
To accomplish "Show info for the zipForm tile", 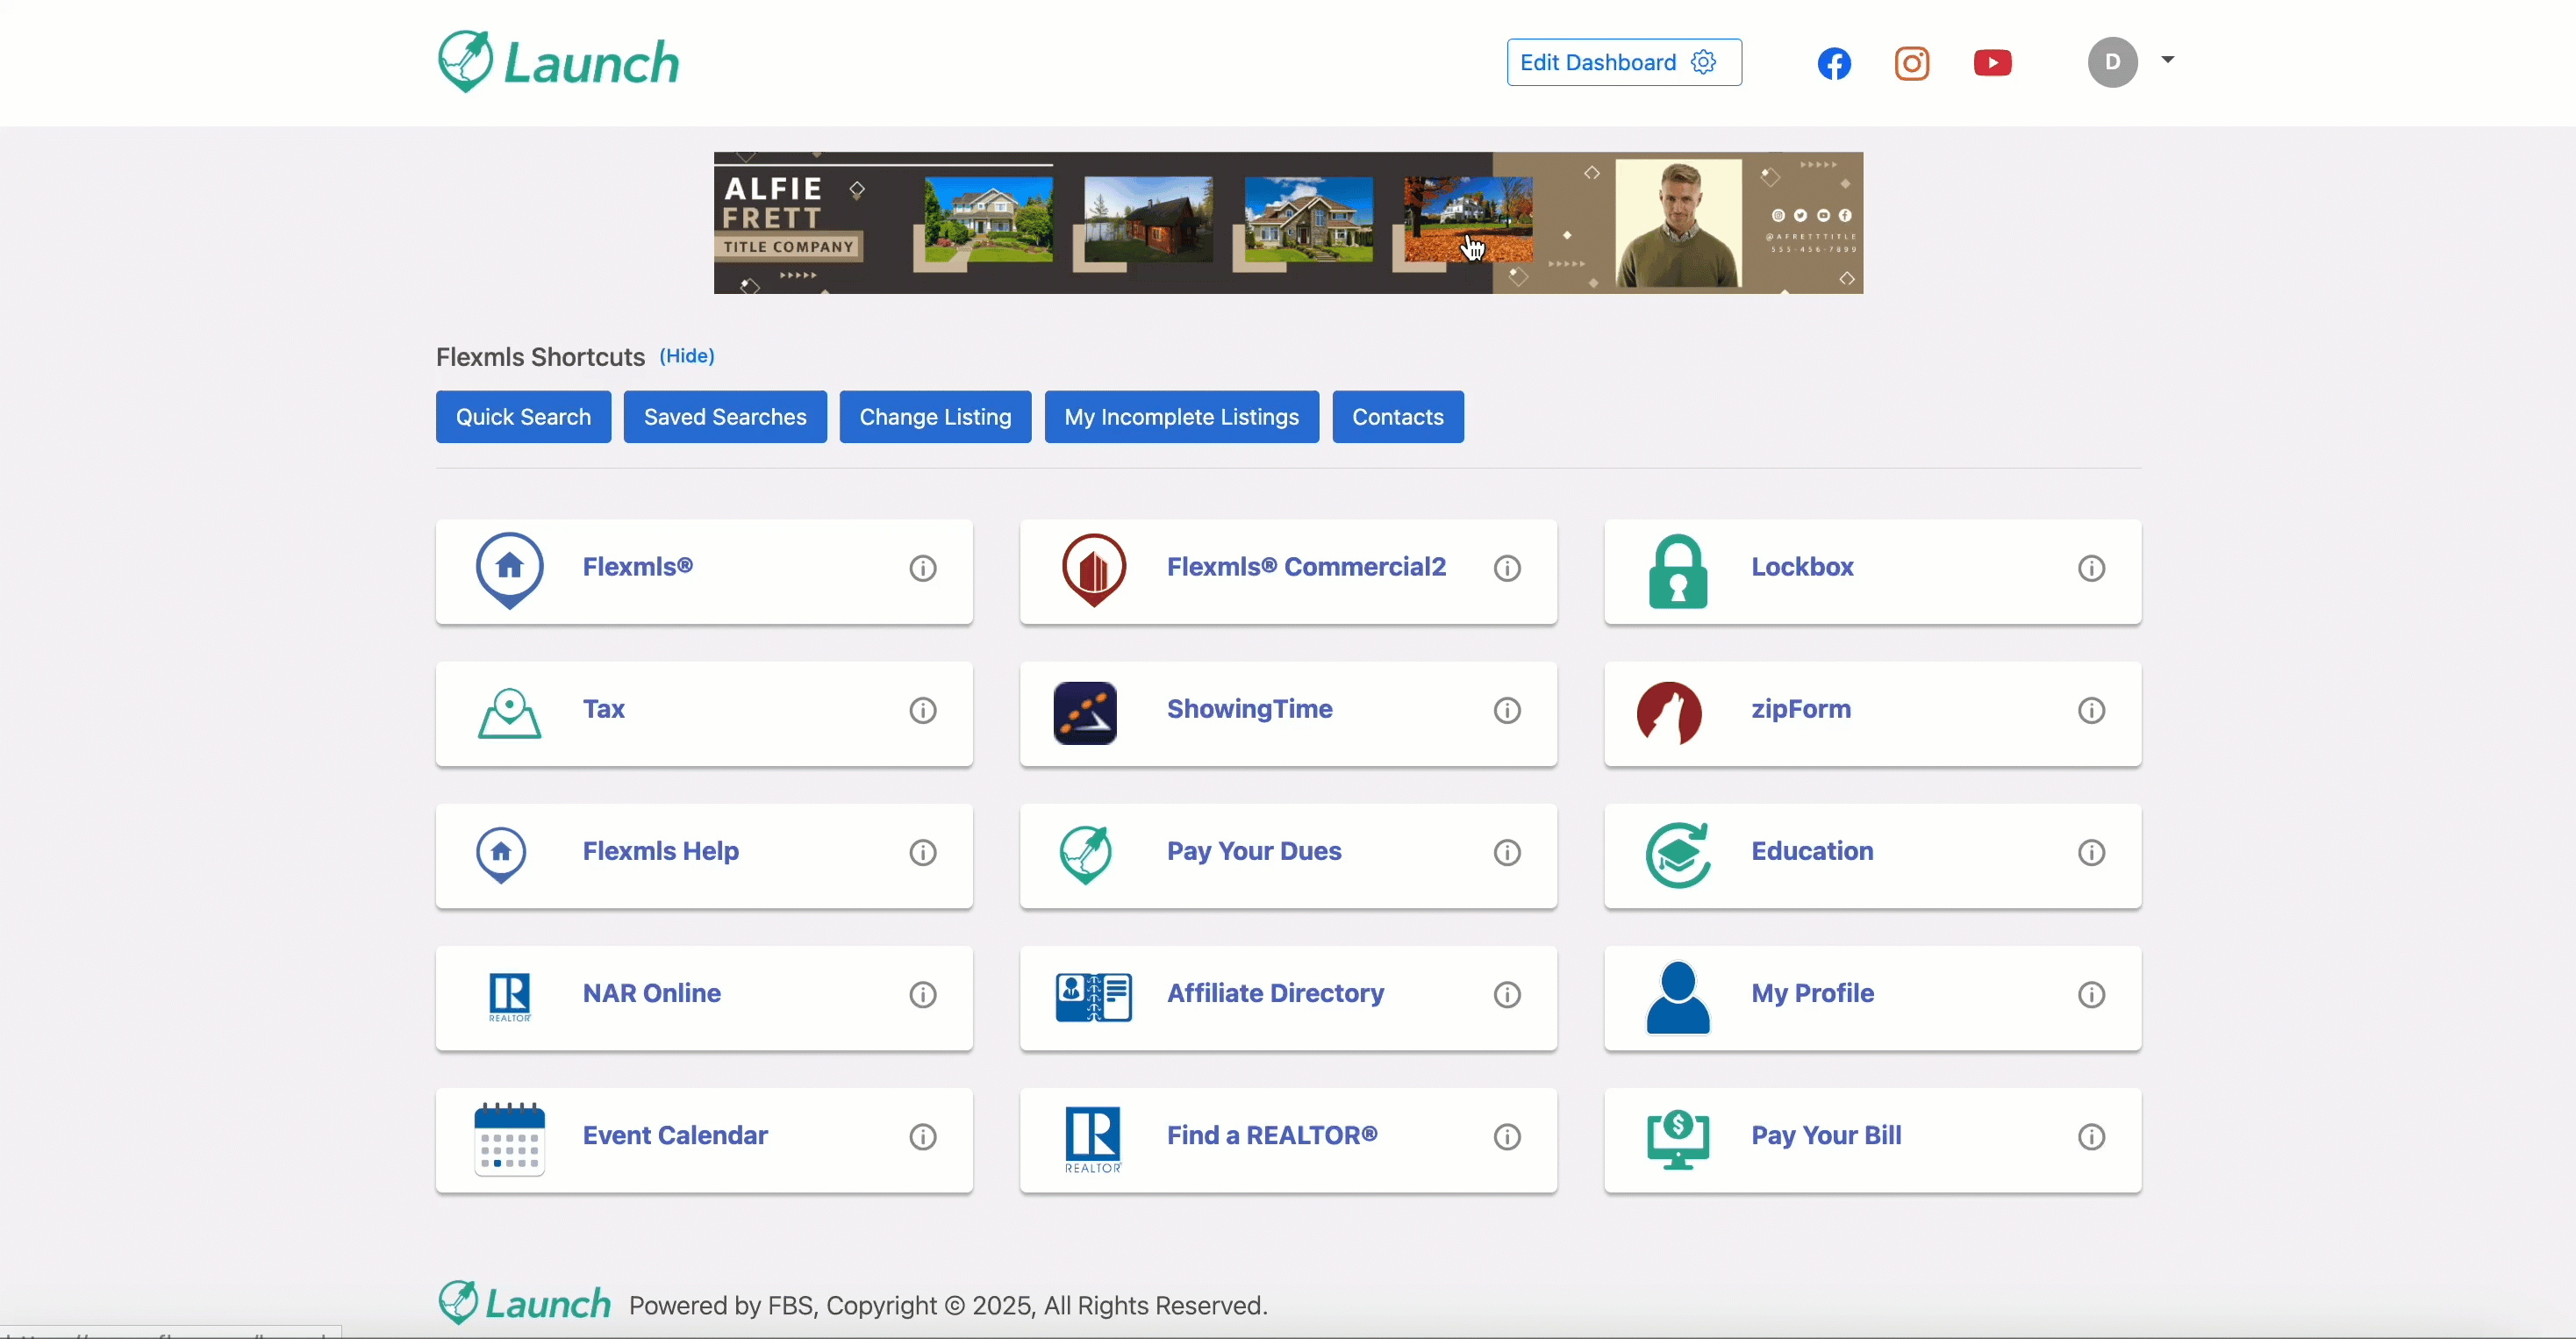I will (2091, 710).
